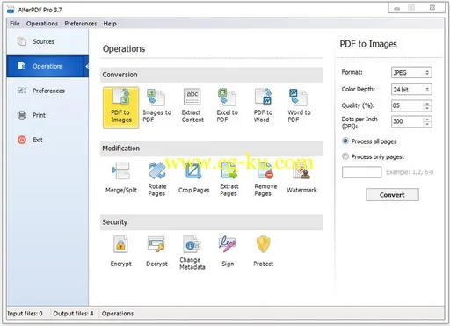This screenshot has height=326, width=450.
Task: Click the Security section header
Action: [212, 222]
